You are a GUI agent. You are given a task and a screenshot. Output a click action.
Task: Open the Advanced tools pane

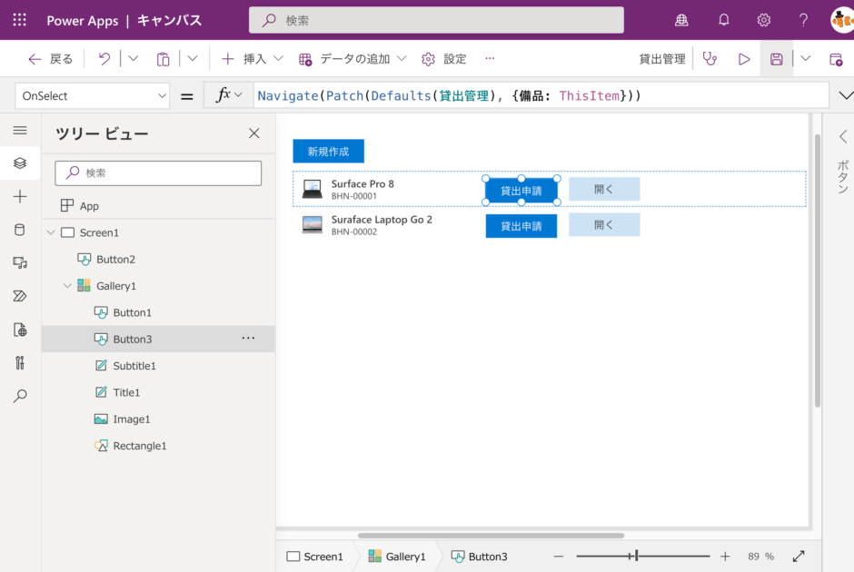(20, 362)
